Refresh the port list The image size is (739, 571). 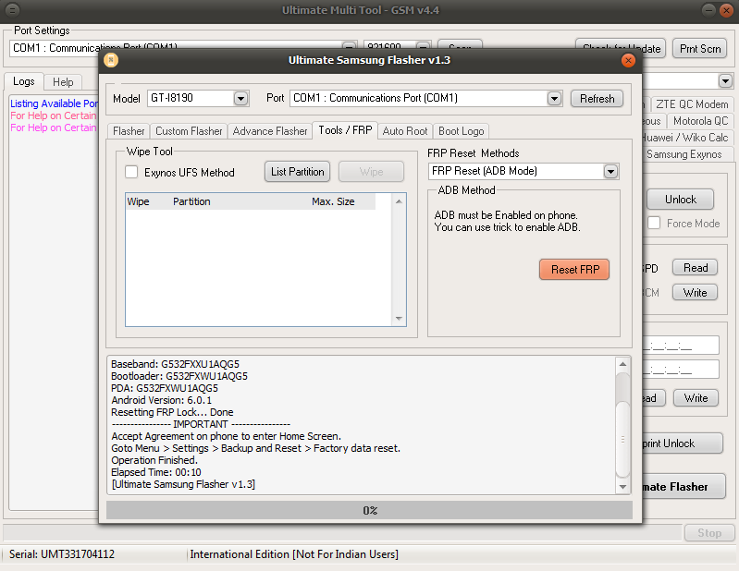click(597, 98)
